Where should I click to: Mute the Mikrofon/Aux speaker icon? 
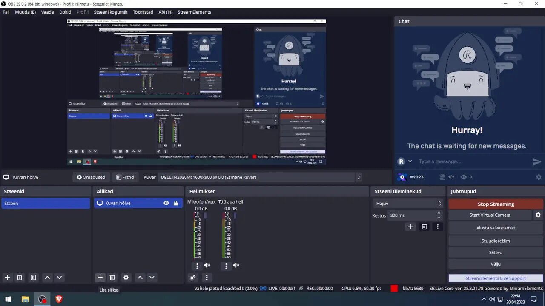207,265
